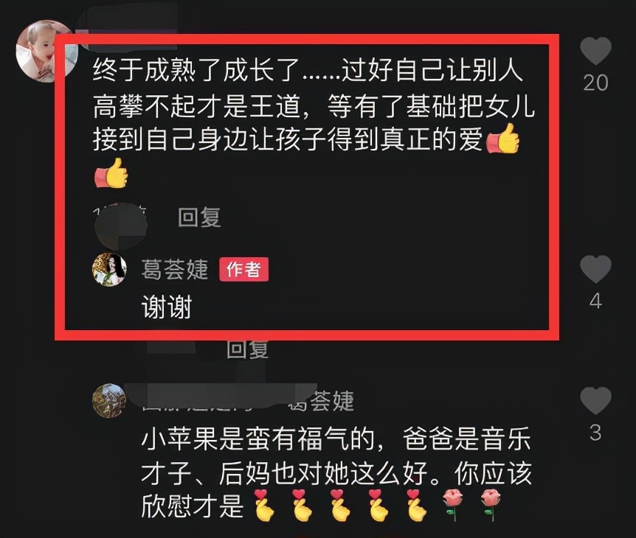Image resolution: width=636 pixels, height=538 pixels.
Task: Open the baby photo avatar profile
Action: (x=46, y=52)
